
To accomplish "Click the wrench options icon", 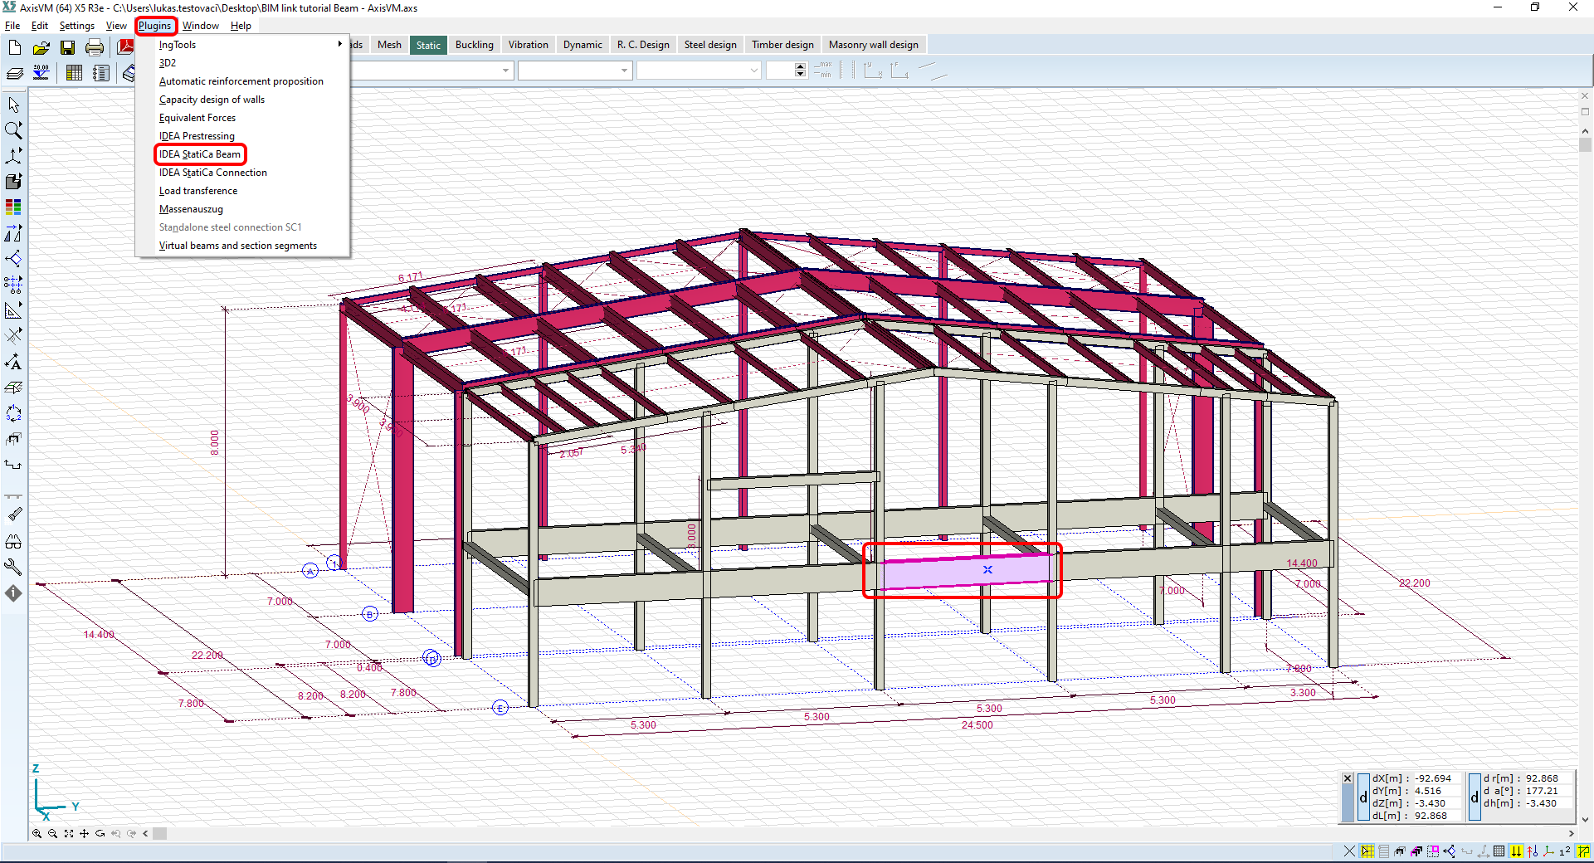I will point(13,568).
